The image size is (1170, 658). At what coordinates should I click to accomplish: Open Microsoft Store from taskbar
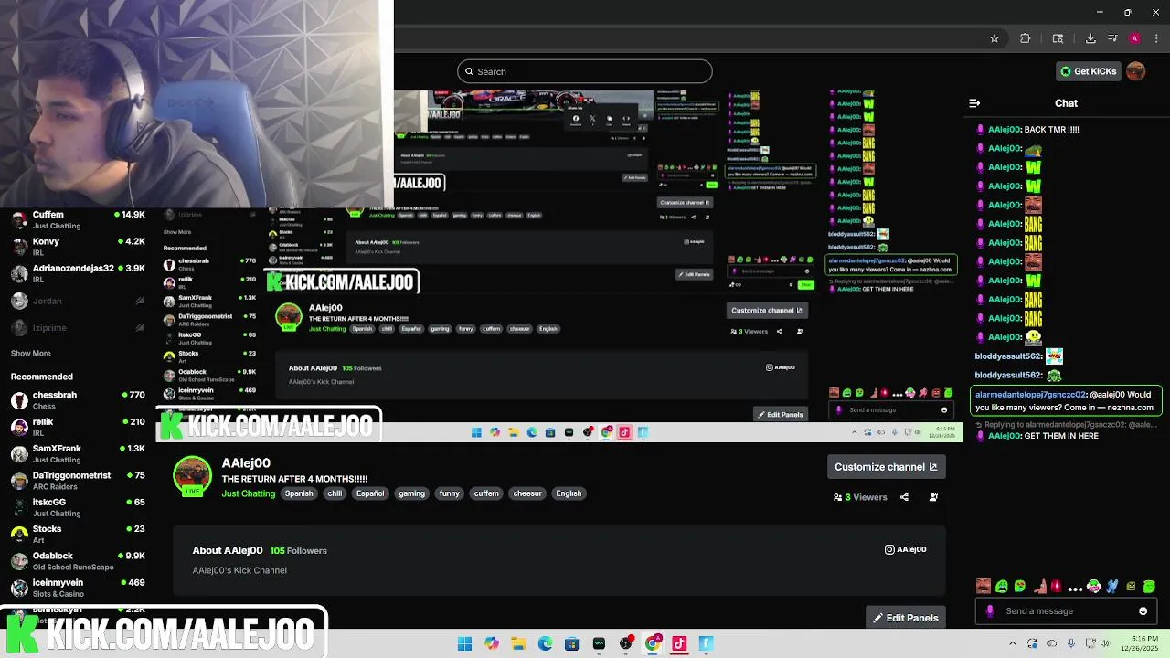(x=571, y=643)
